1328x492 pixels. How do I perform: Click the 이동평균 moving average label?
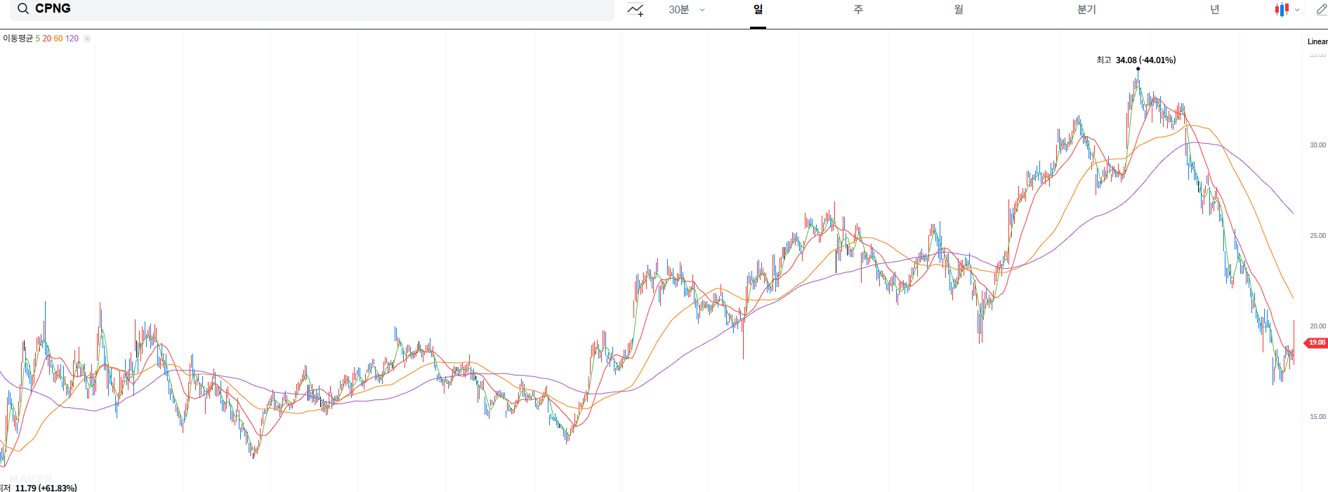[x=18, y=39]
